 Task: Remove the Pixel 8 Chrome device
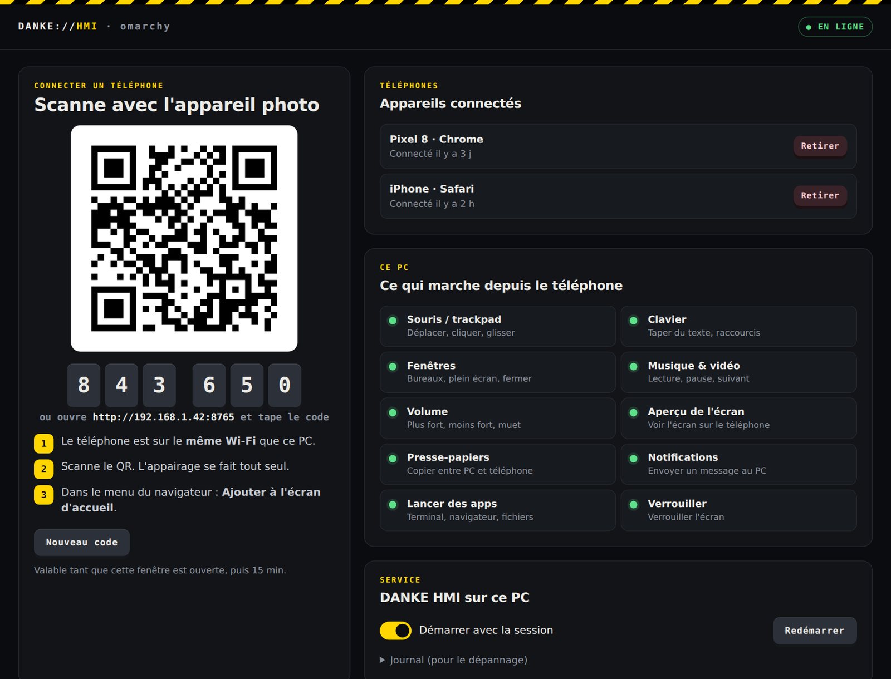click(820, 146)
